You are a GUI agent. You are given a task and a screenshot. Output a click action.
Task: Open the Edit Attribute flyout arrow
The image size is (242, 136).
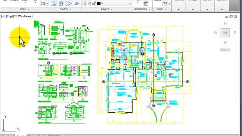[169, 3]
